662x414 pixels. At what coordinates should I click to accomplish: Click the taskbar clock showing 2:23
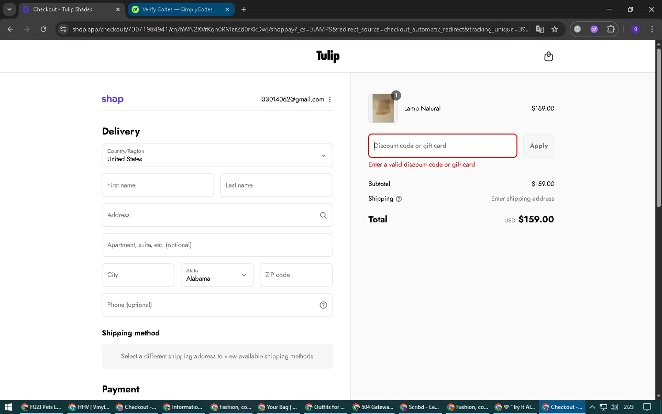pos(628,407)
